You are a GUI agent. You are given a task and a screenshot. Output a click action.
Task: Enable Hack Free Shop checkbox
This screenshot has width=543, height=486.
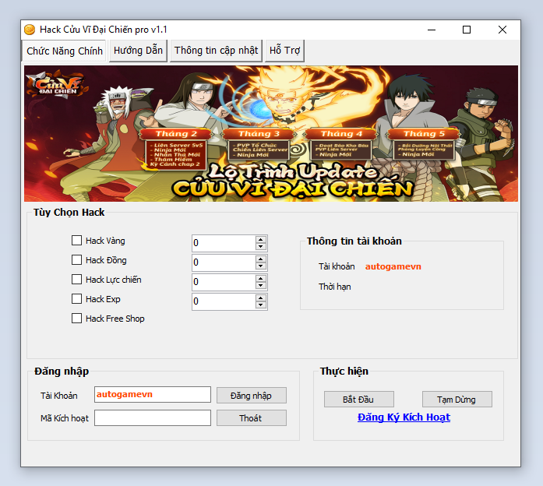pos(77,319)
